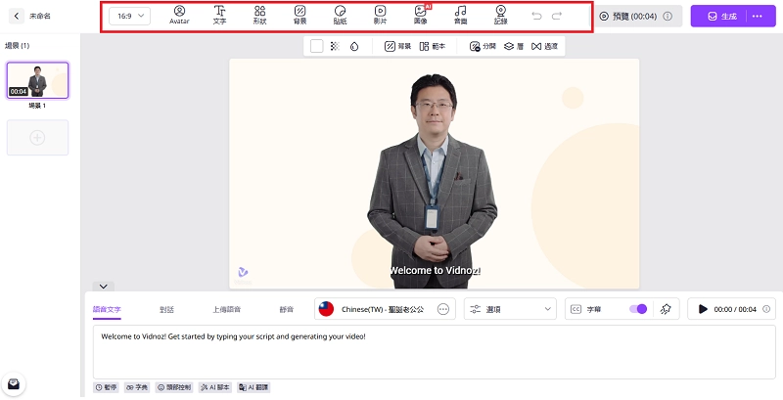Click inside the script text field
This screenshot has width=783, height=400.
pos(434,352)
